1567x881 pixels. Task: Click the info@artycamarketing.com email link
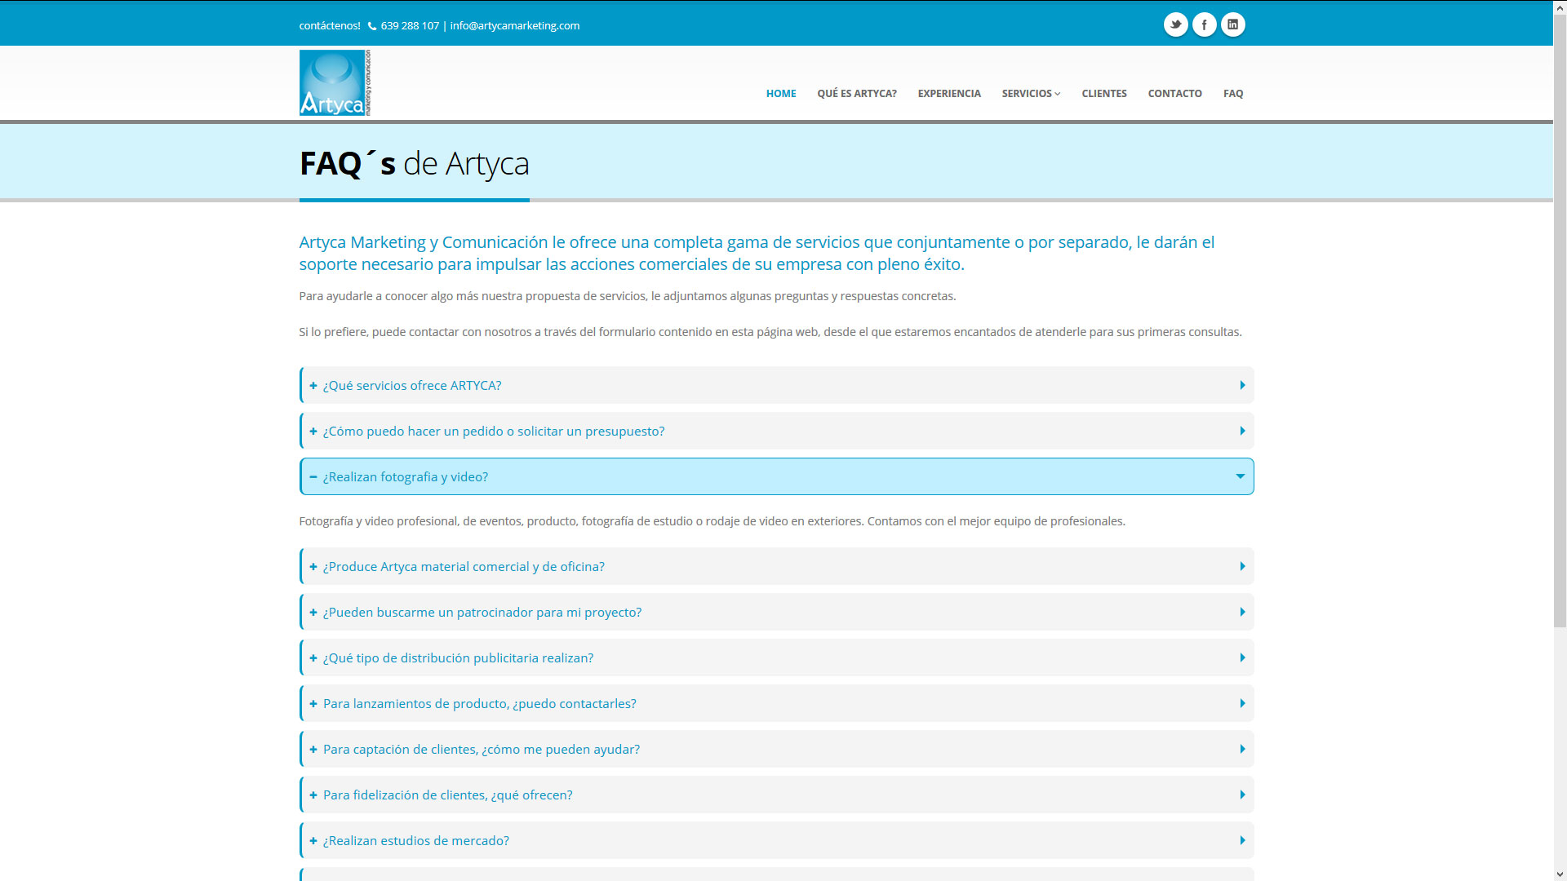tap(514, 26)
